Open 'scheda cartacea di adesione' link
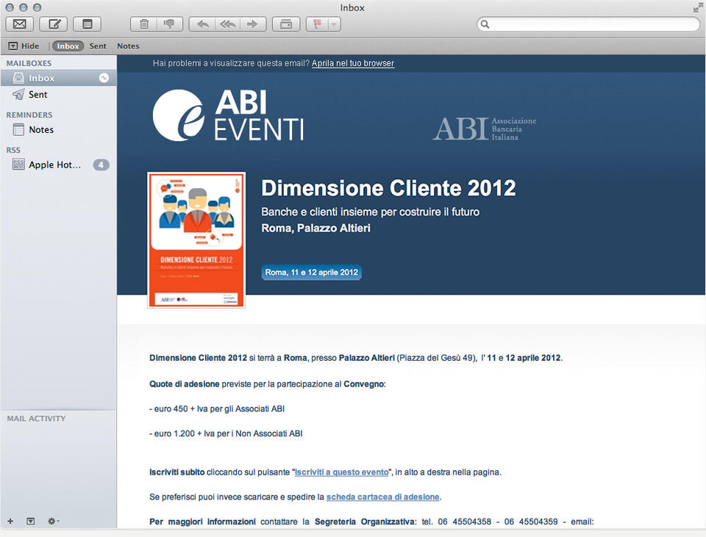 382,497
